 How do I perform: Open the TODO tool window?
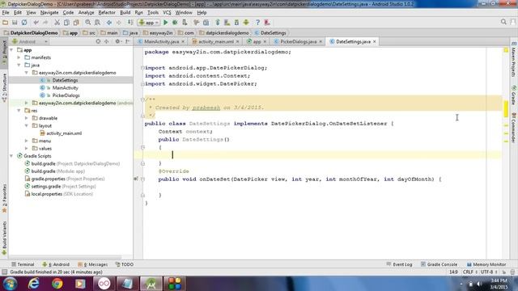click(x=125, y=264)
